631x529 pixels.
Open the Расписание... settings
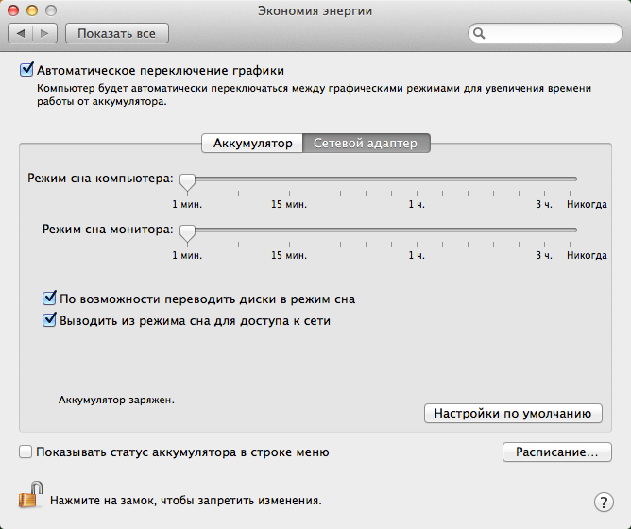[x=556, y=452]
